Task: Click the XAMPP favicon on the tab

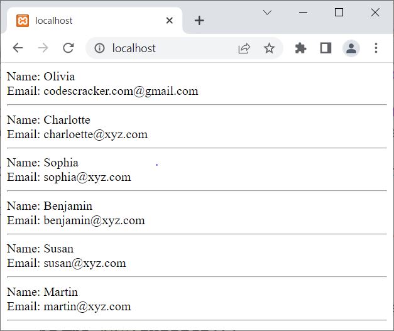Action: pos(23,21)
